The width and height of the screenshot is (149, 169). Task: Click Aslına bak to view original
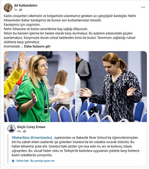tap(22, 161)
